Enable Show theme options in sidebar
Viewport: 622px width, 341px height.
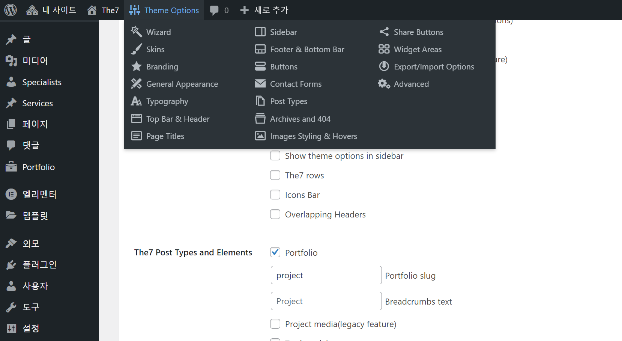[x=275, y=155]
